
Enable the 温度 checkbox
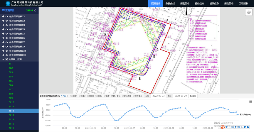(105, 96)
